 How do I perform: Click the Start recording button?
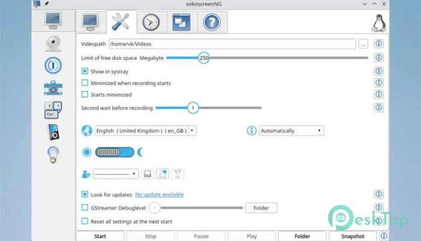coord(100,236)
